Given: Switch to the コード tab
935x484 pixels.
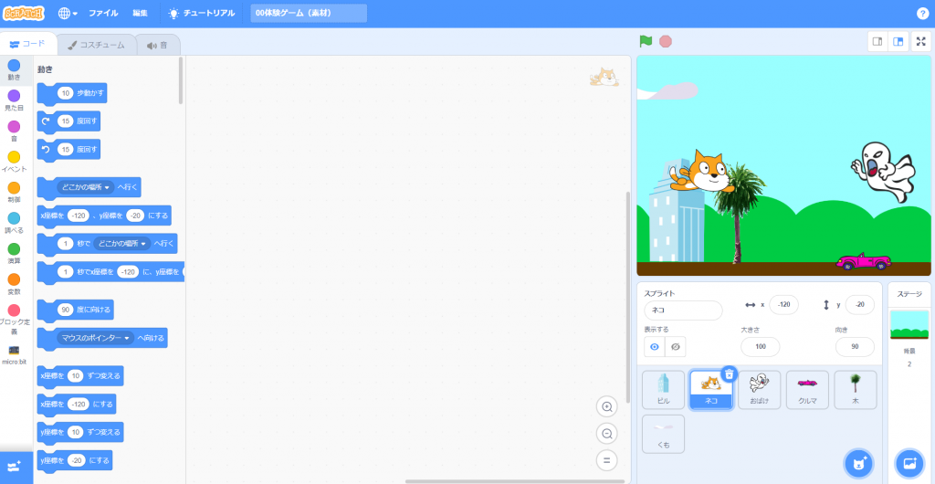Looking at the screenshot, I should coord(28,44).
